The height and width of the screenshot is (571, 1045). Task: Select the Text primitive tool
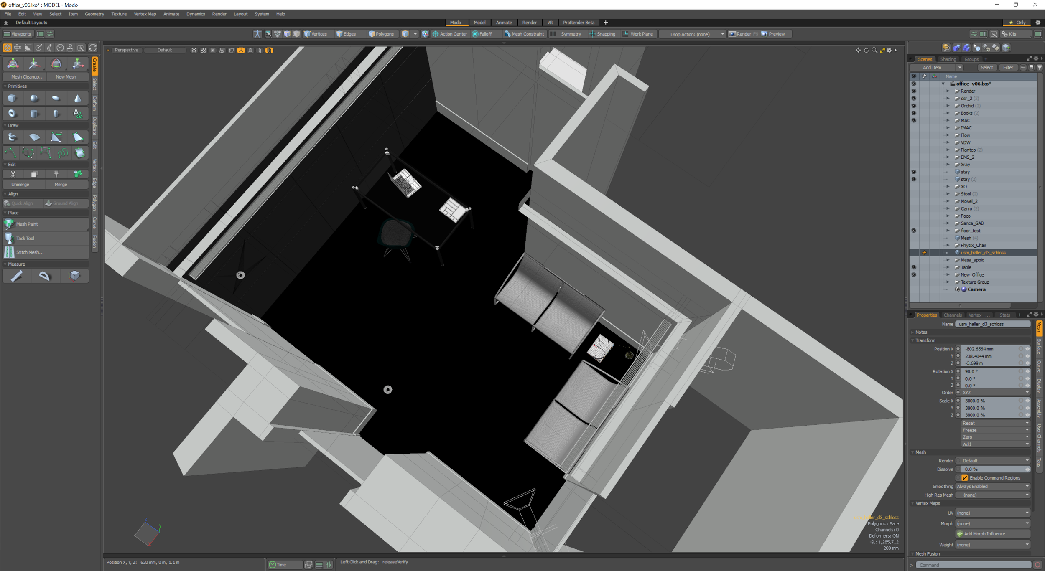pos(77,114)
